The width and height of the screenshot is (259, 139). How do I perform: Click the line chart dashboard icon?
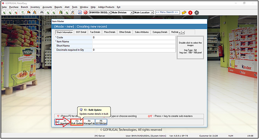point(80,12)
